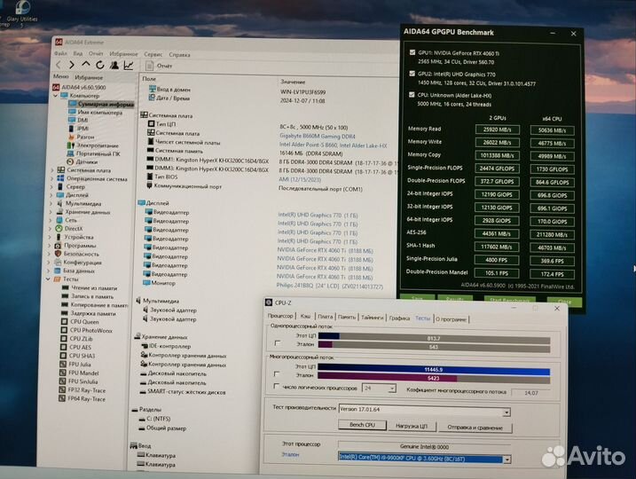This screenshot has width=636, height=479.
Task: Expand the Мультимедиа tree node
Action: tap(51, 204)
